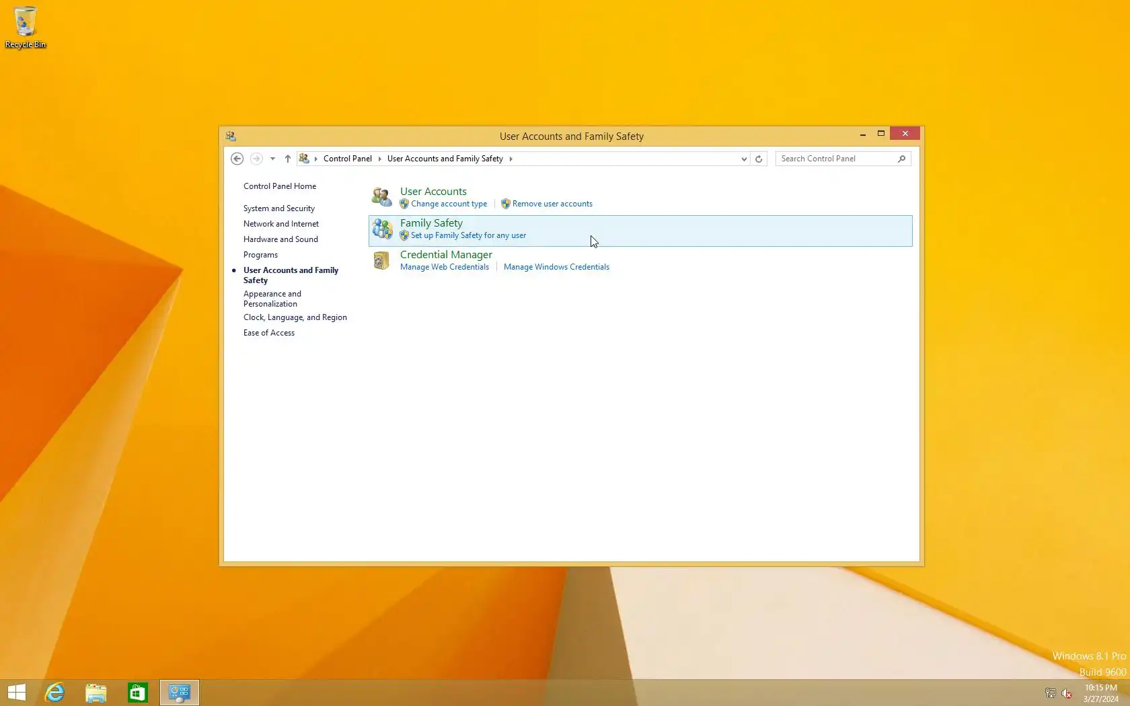Image resolution: width=1130 pixels, height=706 pixels.
Task: Click Change account type link
Action: coord(449,204)
